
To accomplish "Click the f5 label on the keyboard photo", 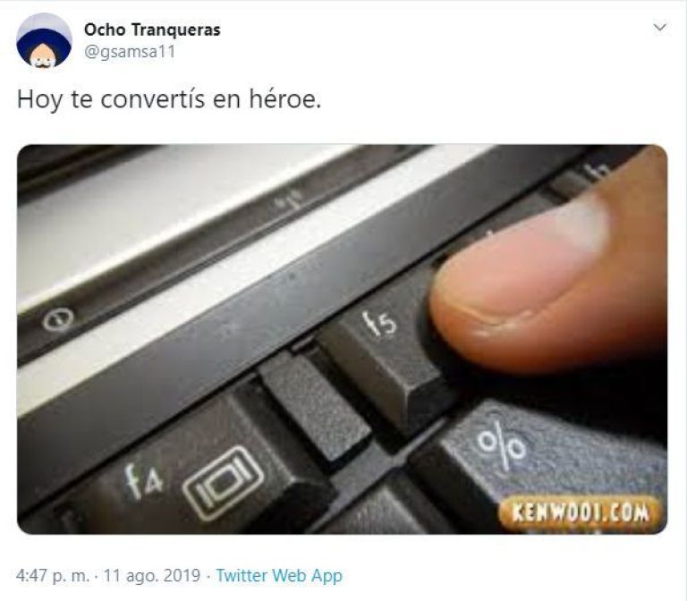I will (x=379, y=323).
